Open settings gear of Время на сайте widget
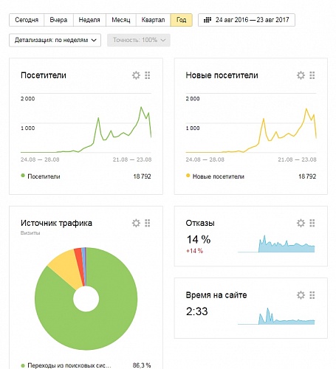Screen dimensions: 336x369 pos(301,295)
